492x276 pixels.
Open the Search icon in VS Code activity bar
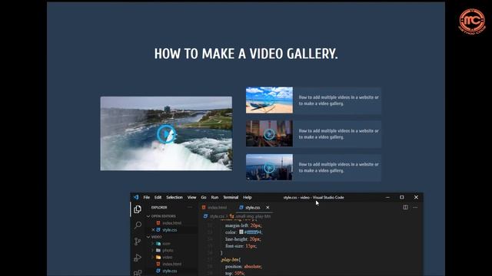[138, 225]
